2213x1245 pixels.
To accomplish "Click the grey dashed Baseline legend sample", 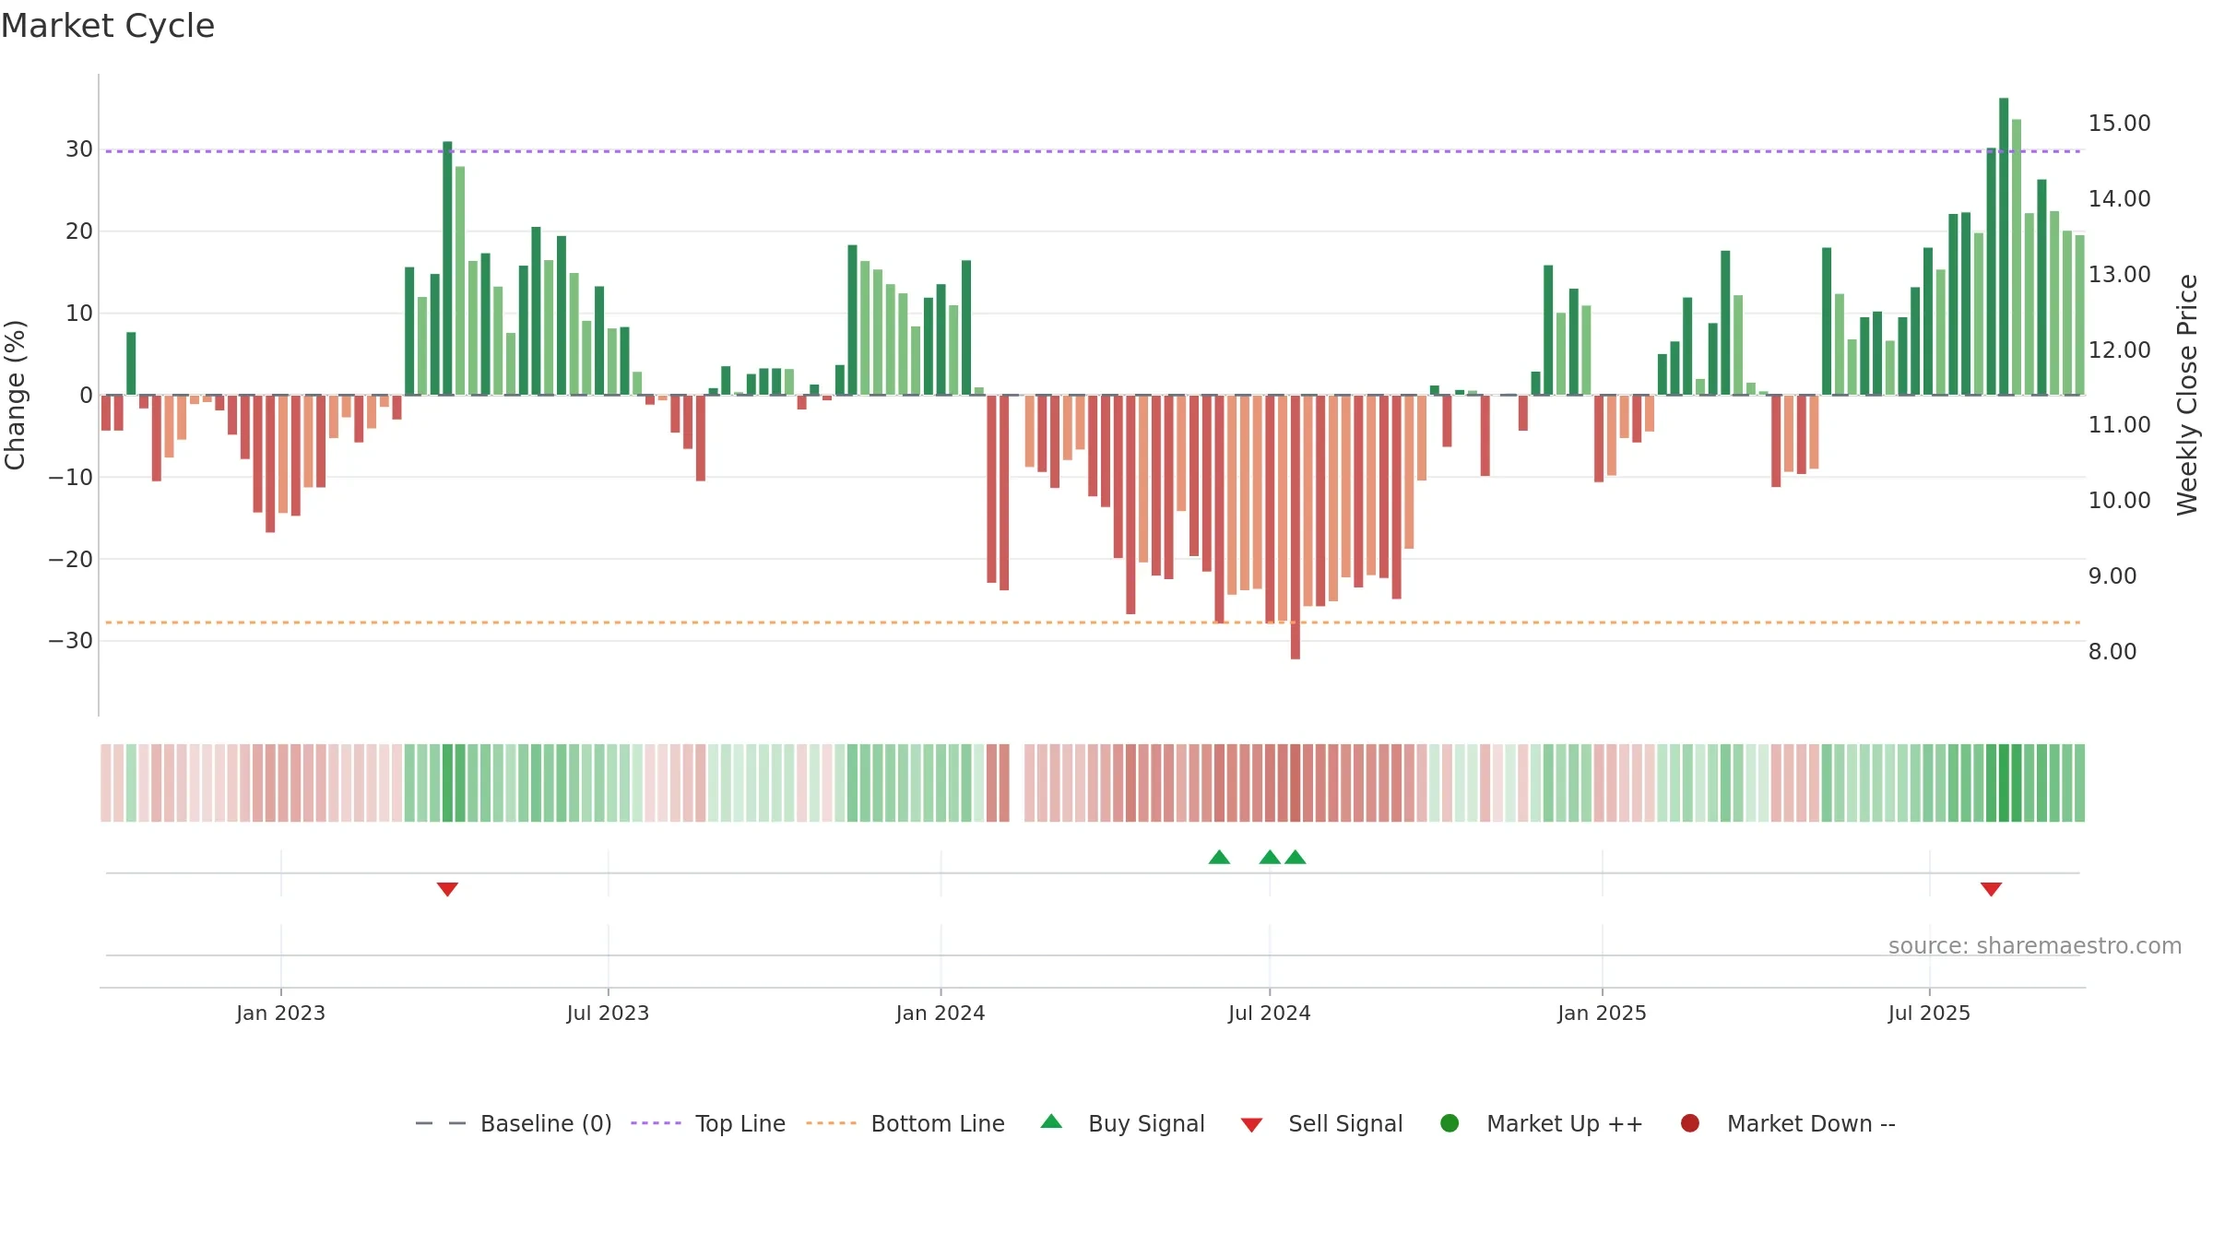I will click(441, 1123).
